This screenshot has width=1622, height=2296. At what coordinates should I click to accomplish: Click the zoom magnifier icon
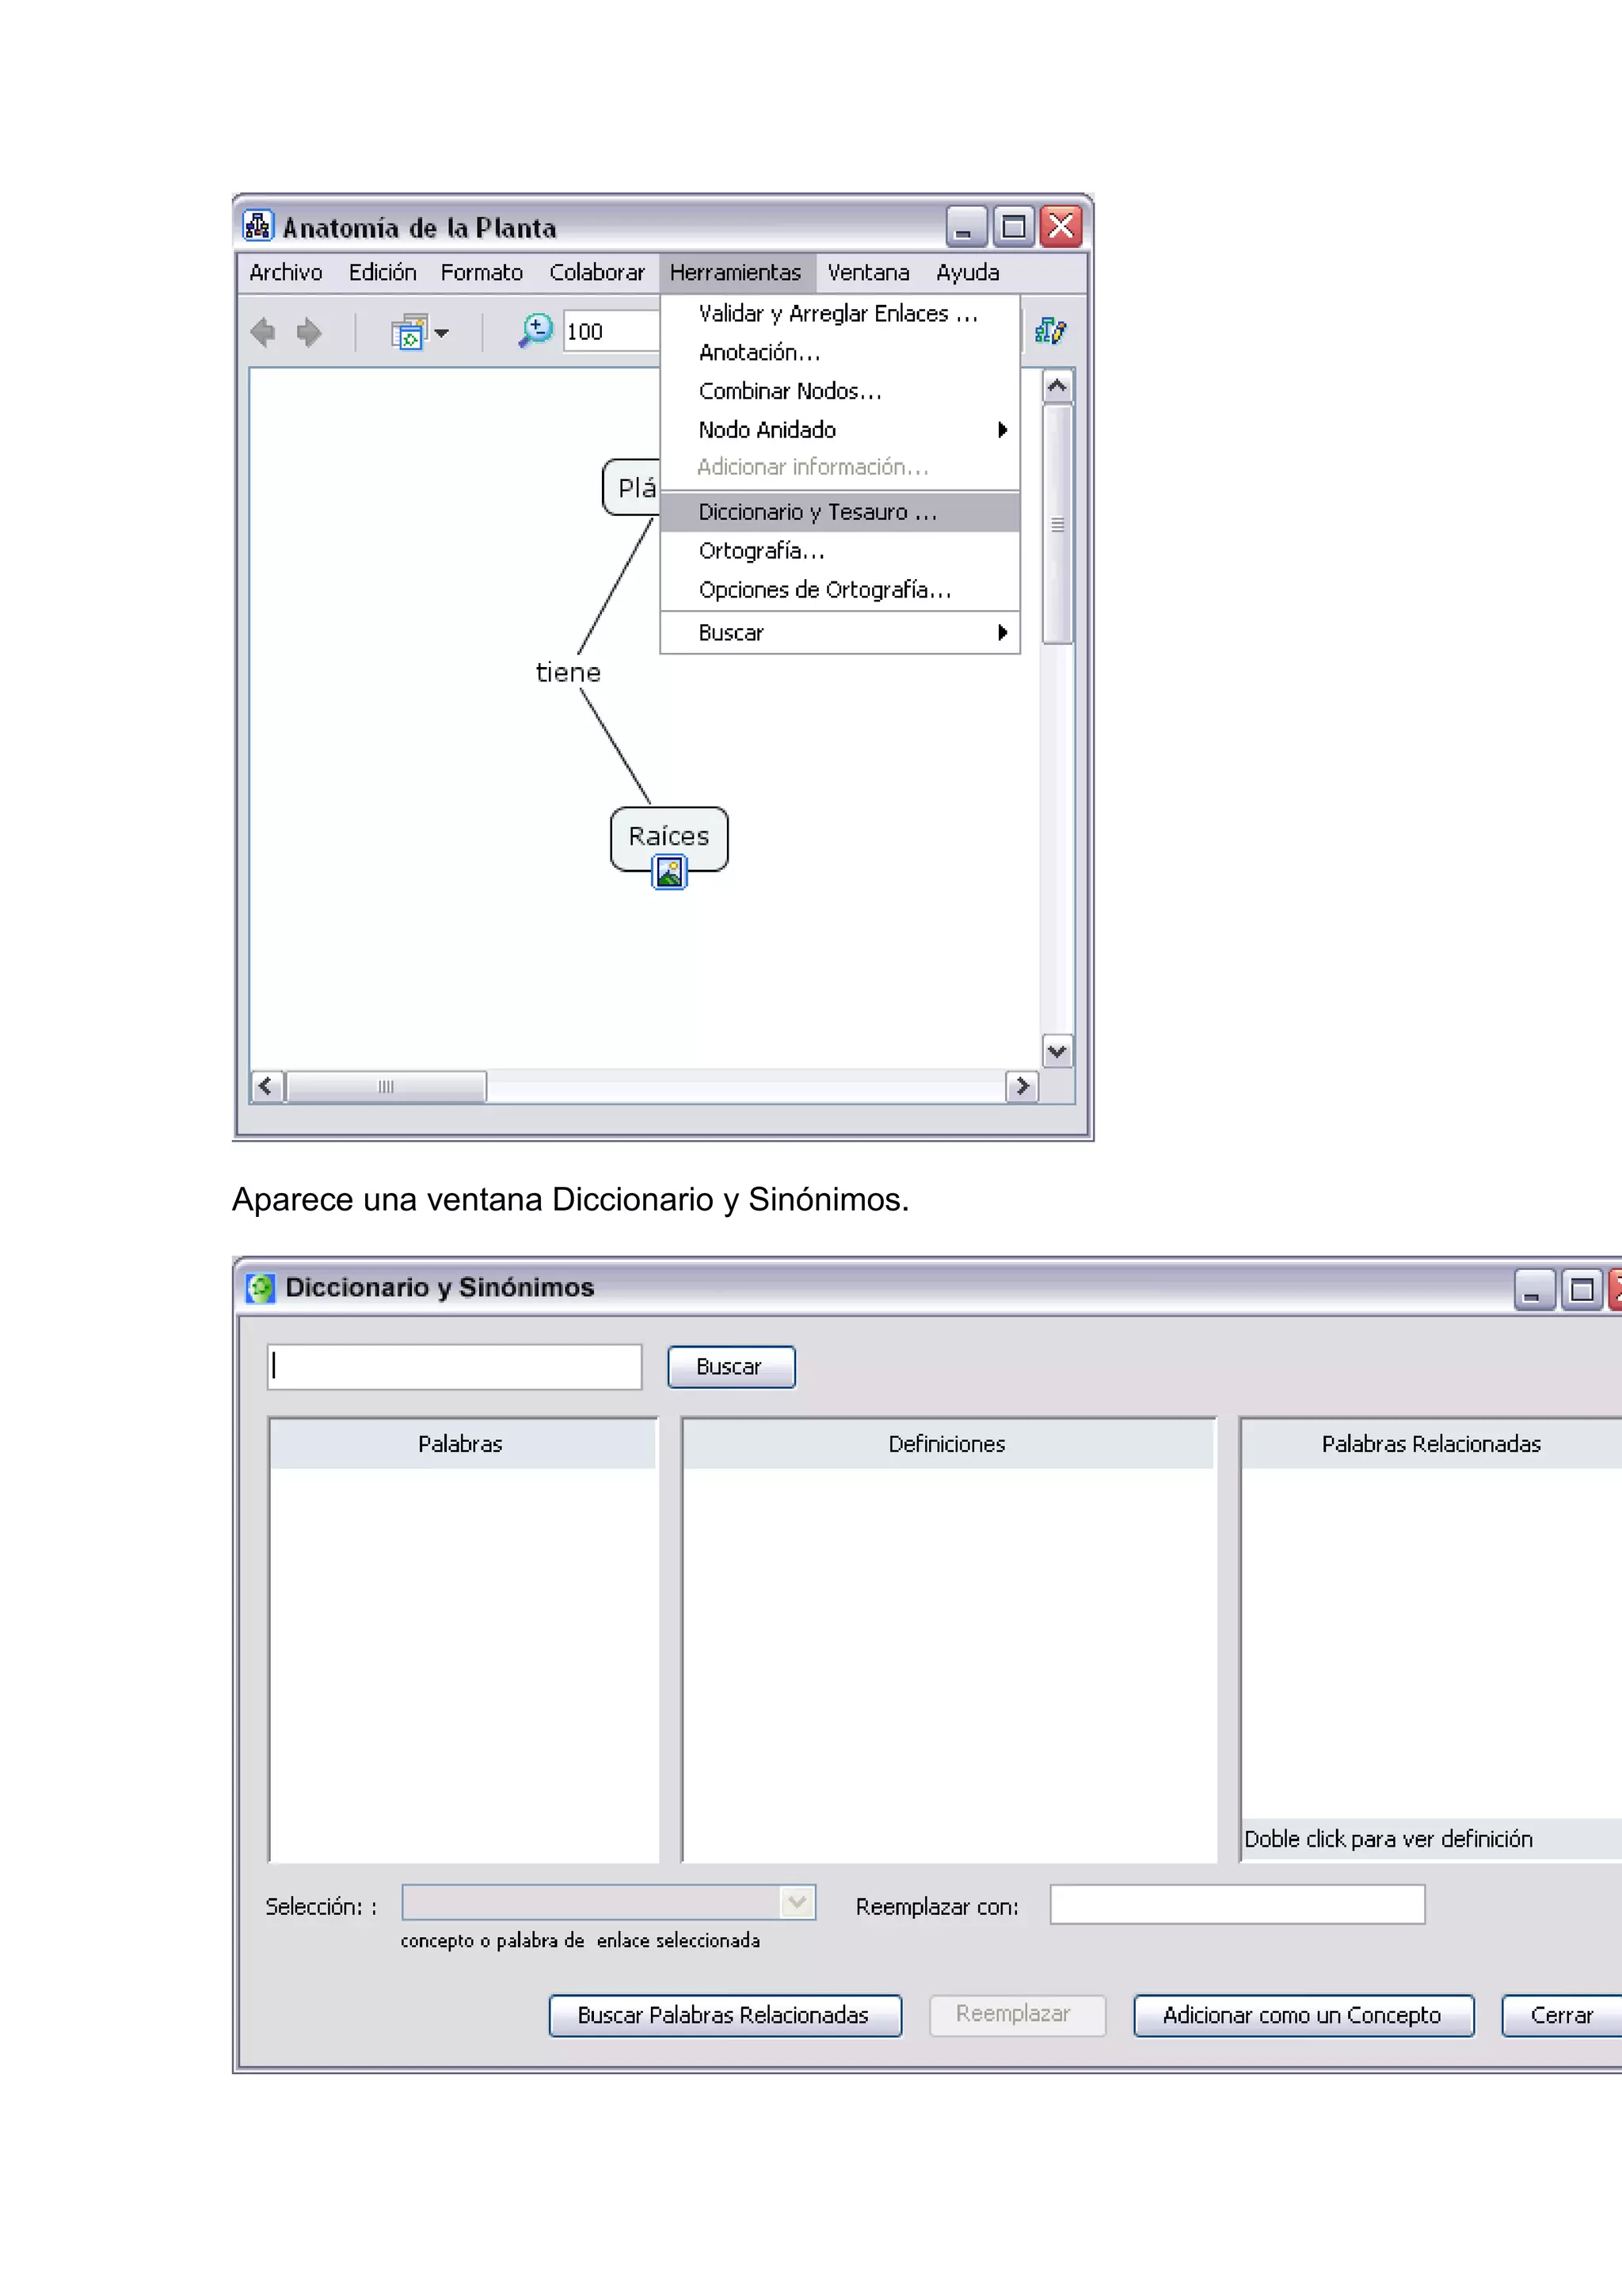point(535,331)
